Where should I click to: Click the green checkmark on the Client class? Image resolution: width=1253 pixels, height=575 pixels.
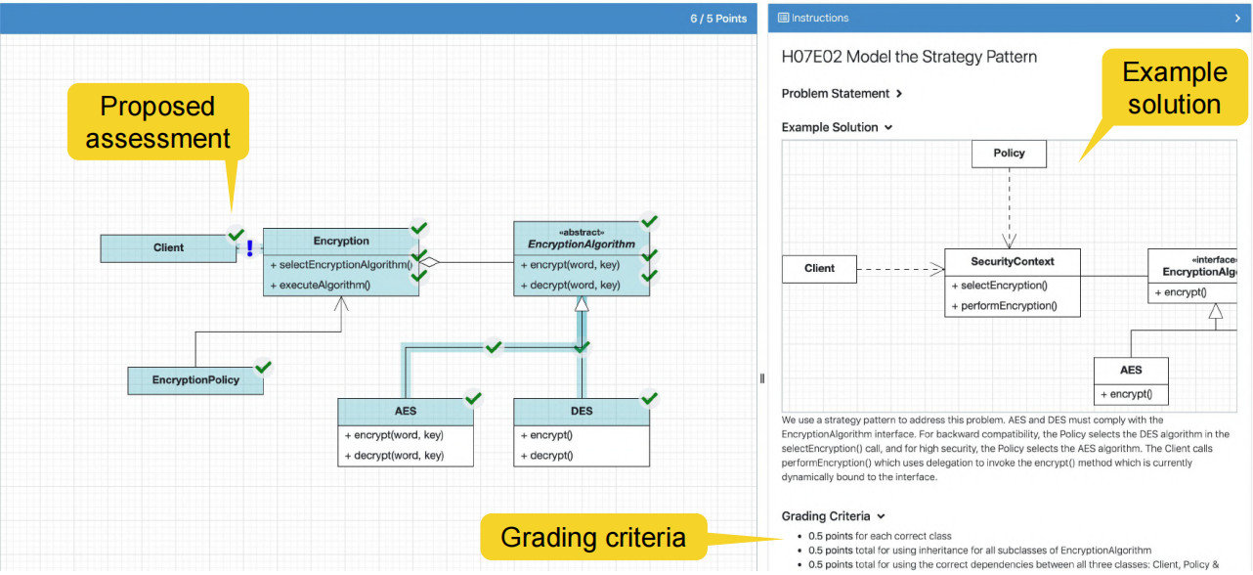pyautogui.click(x=235, y=235)
